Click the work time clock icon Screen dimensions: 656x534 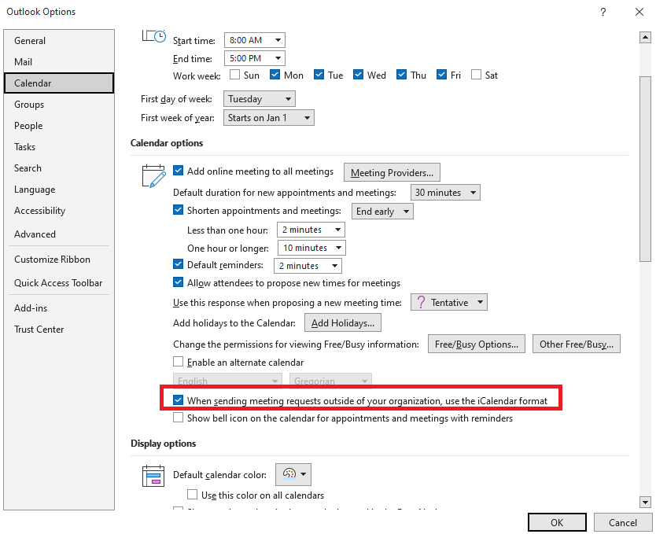[154, 36]
